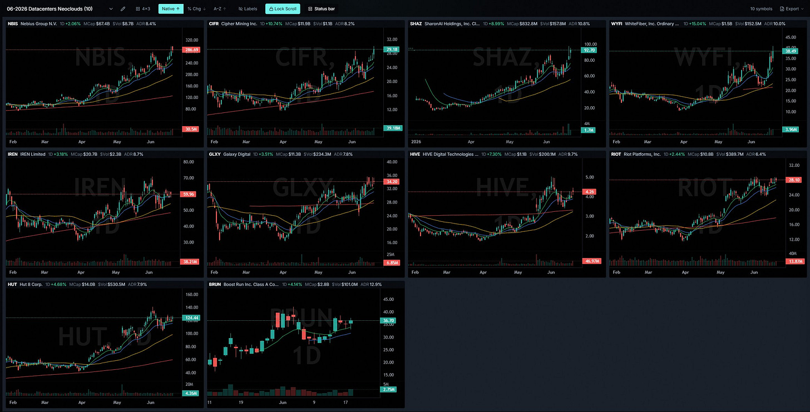The height and width of the screenshot is (412, 810).
Task: Click the BRUN ticker symbol label
Action: [x=214, y=284]
